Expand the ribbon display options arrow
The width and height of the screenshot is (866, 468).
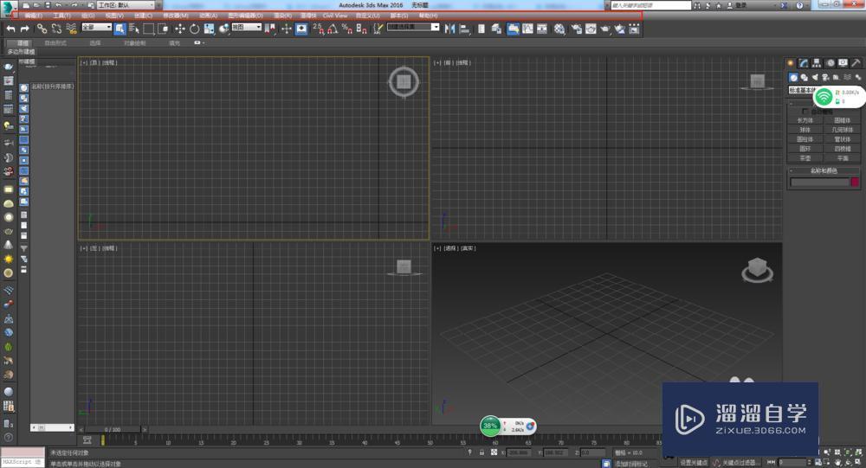tap(203, 42)
